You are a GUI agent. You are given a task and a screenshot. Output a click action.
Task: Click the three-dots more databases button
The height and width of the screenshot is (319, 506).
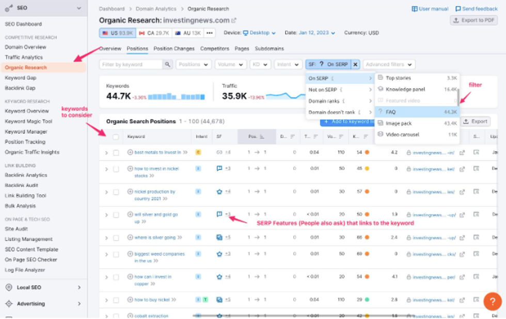pos(209,33)
